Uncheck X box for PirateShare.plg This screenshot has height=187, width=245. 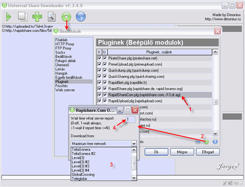(99, 58)
